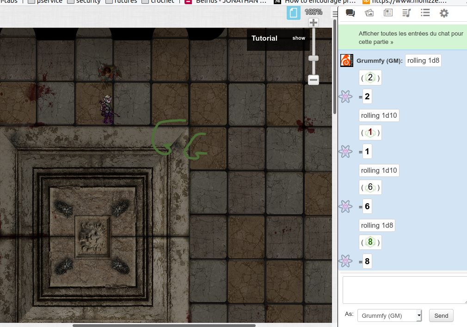
Task: Open 'Afficher toutes les entrées du chat' link
Action: (x=411, y=38)
